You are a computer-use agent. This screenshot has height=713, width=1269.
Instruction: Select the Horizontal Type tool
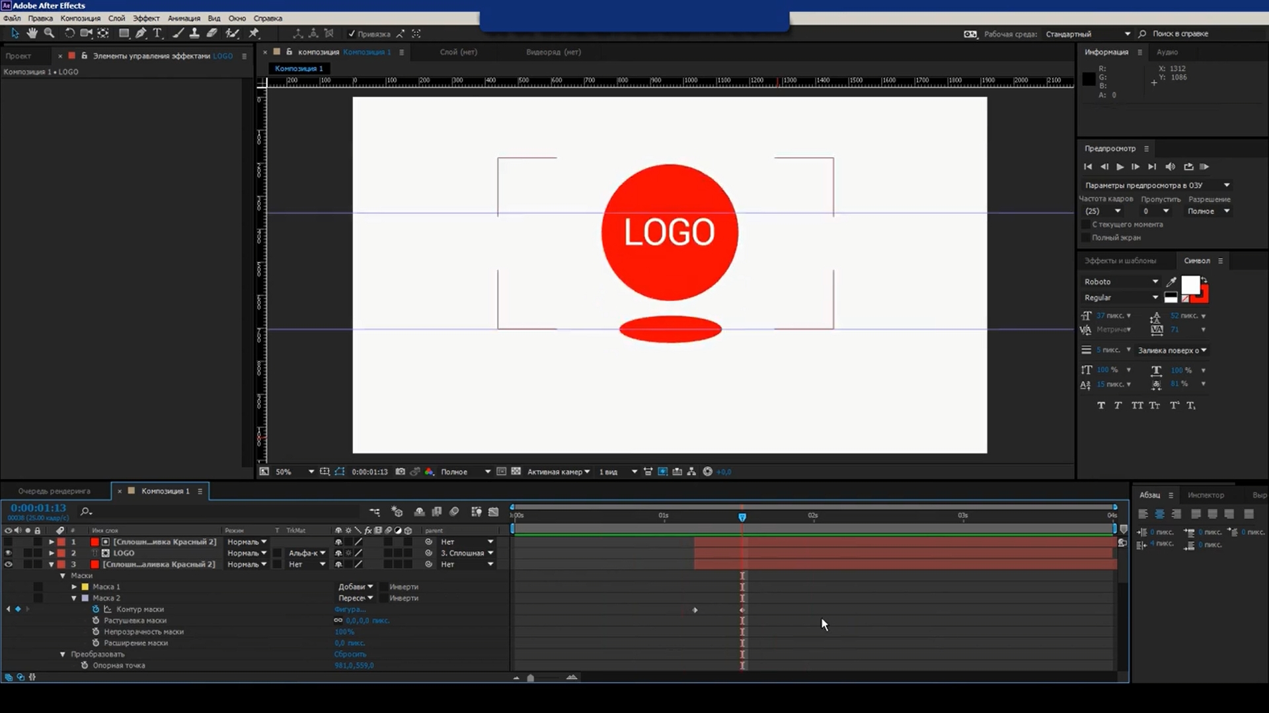click(157, 33)
